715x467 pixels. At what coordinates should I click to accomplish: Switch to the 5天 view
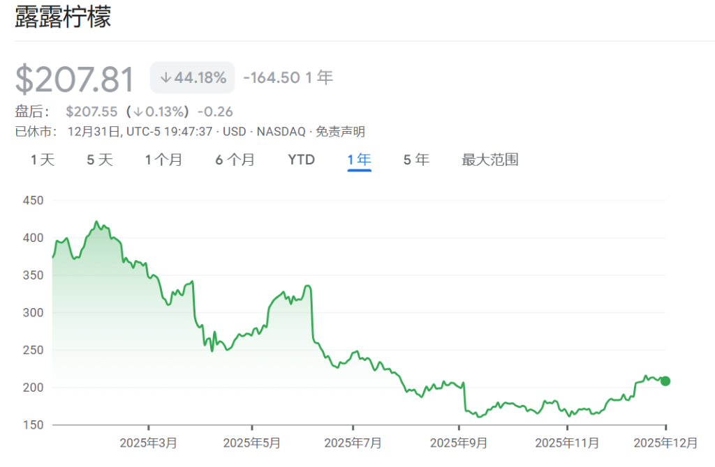point(98,160)
